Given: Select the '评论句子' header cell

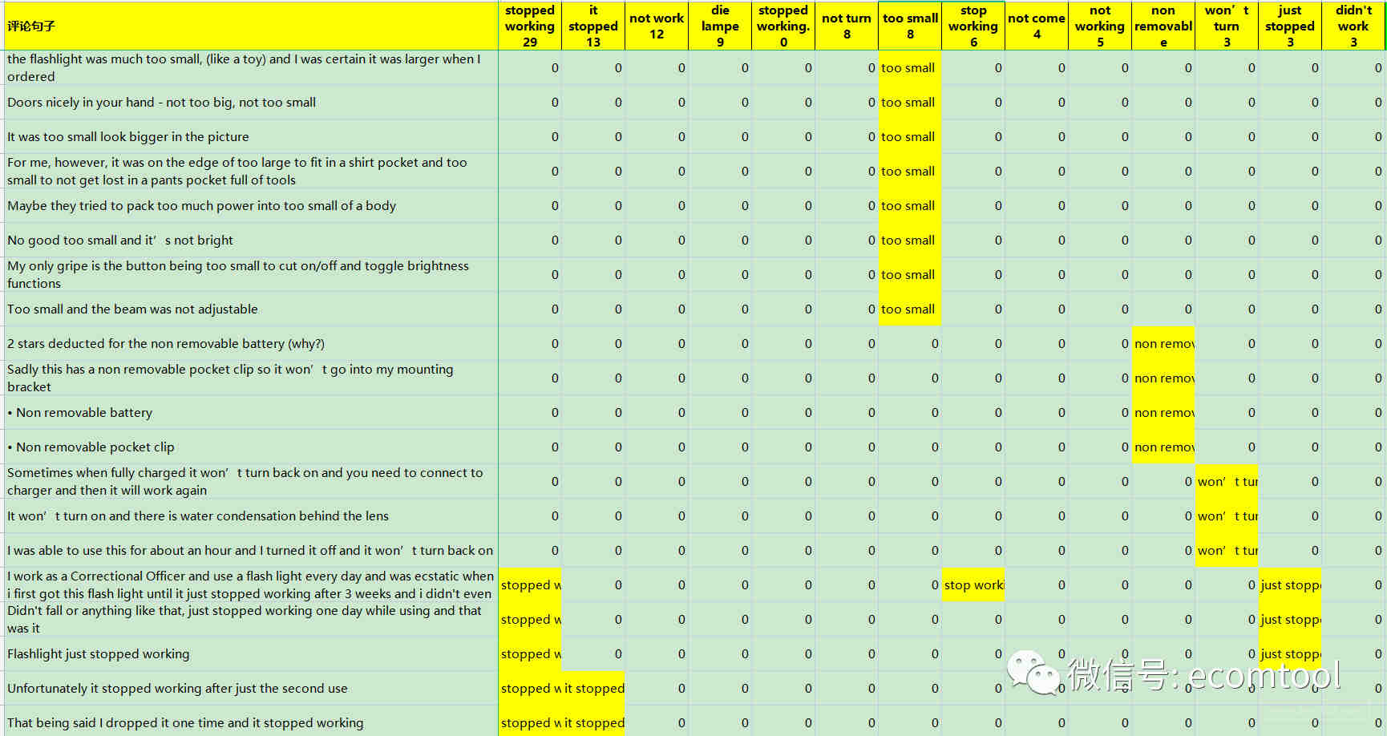Looking at the screenshot, I should 251,26.
